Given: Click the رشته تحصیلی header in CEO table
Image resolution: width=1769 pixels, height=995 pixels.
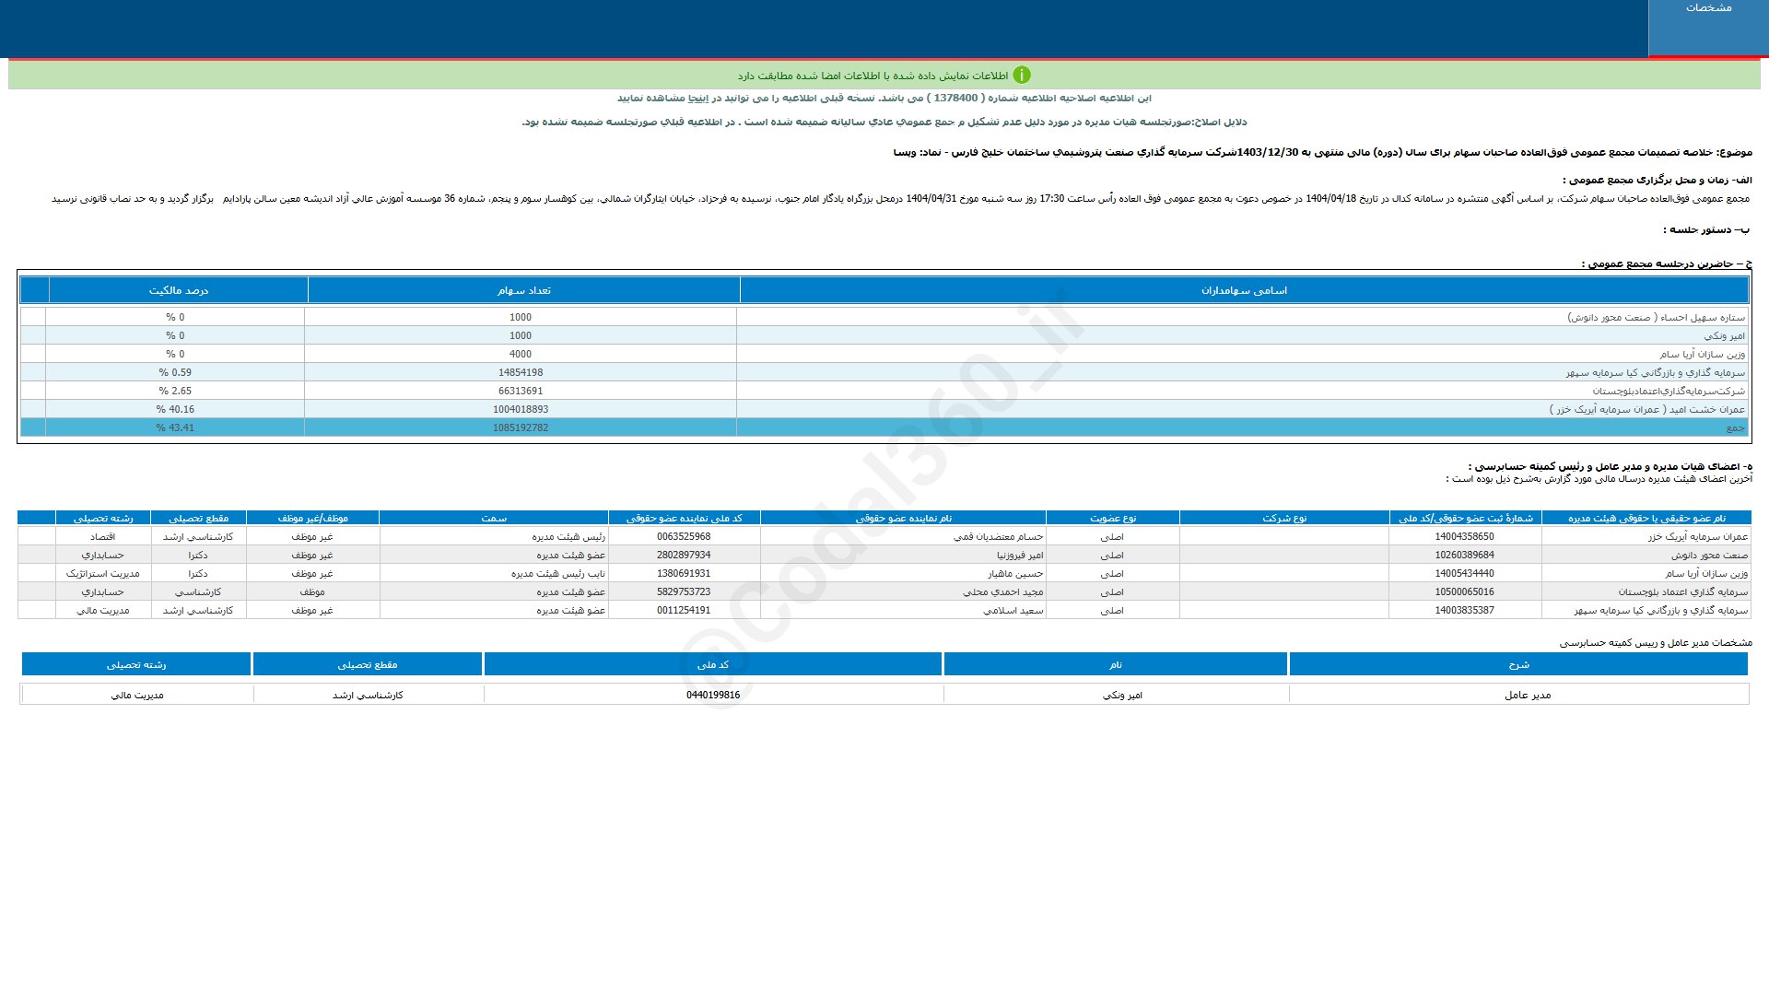Looking at the screenshot, I should pos(136,664).
